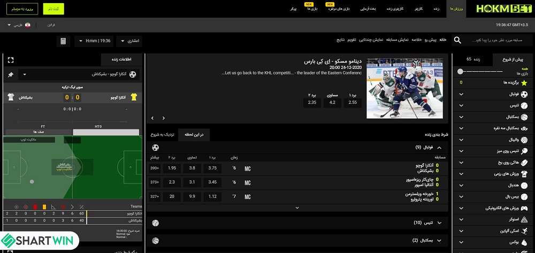Collapse the فوتبال (9) live section
The height and width of the screenshot is (253, 535).
(x=439, y=148)
